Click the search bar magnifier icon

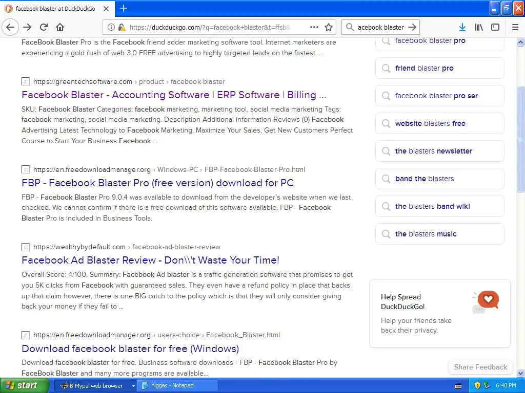[350, 28]
